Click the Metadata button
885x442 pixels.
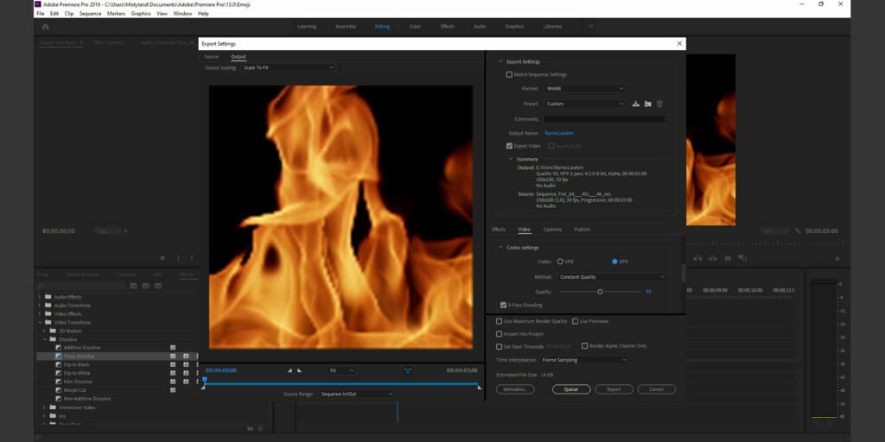click(515, 389)
